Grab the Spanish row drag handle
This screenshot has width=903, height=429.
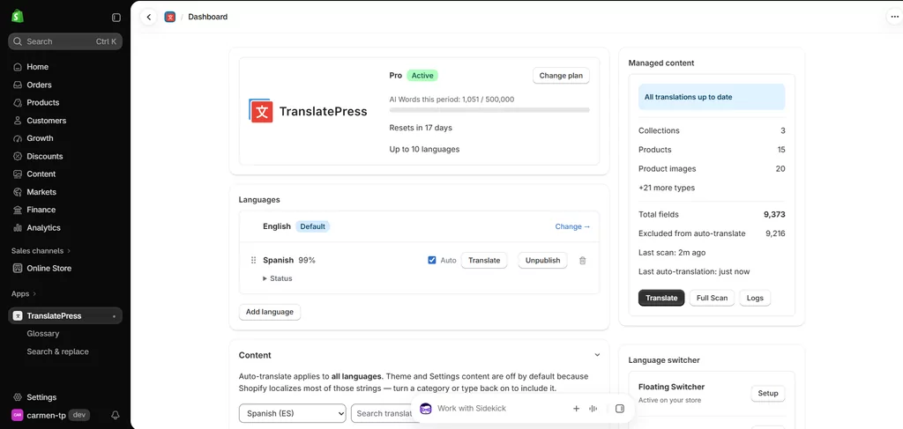tap(253, 261)
